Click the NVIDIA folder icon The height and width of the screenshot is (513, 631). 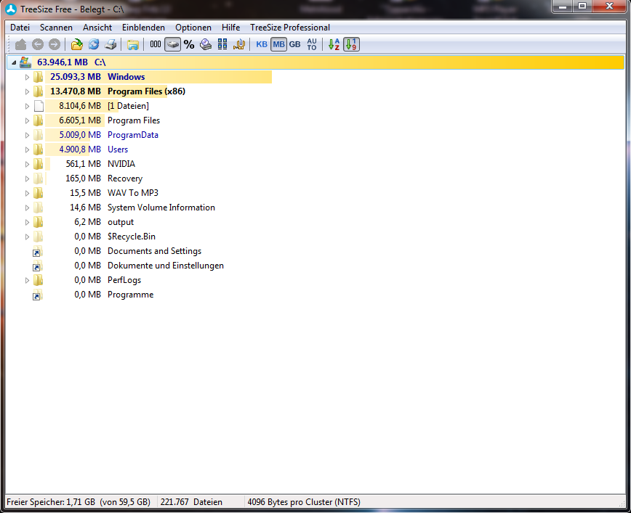click(38, 164)
